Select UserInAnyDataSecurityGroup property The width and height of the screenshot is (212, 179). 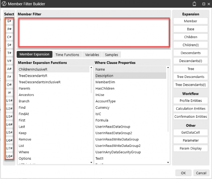130,152
